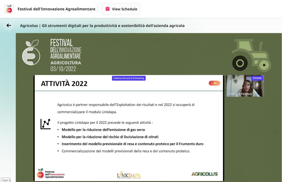Click the SPEAKER badge on the video
Image resolution: width=282 pixels, height=182 pixels.
click(x=257, y=78)
